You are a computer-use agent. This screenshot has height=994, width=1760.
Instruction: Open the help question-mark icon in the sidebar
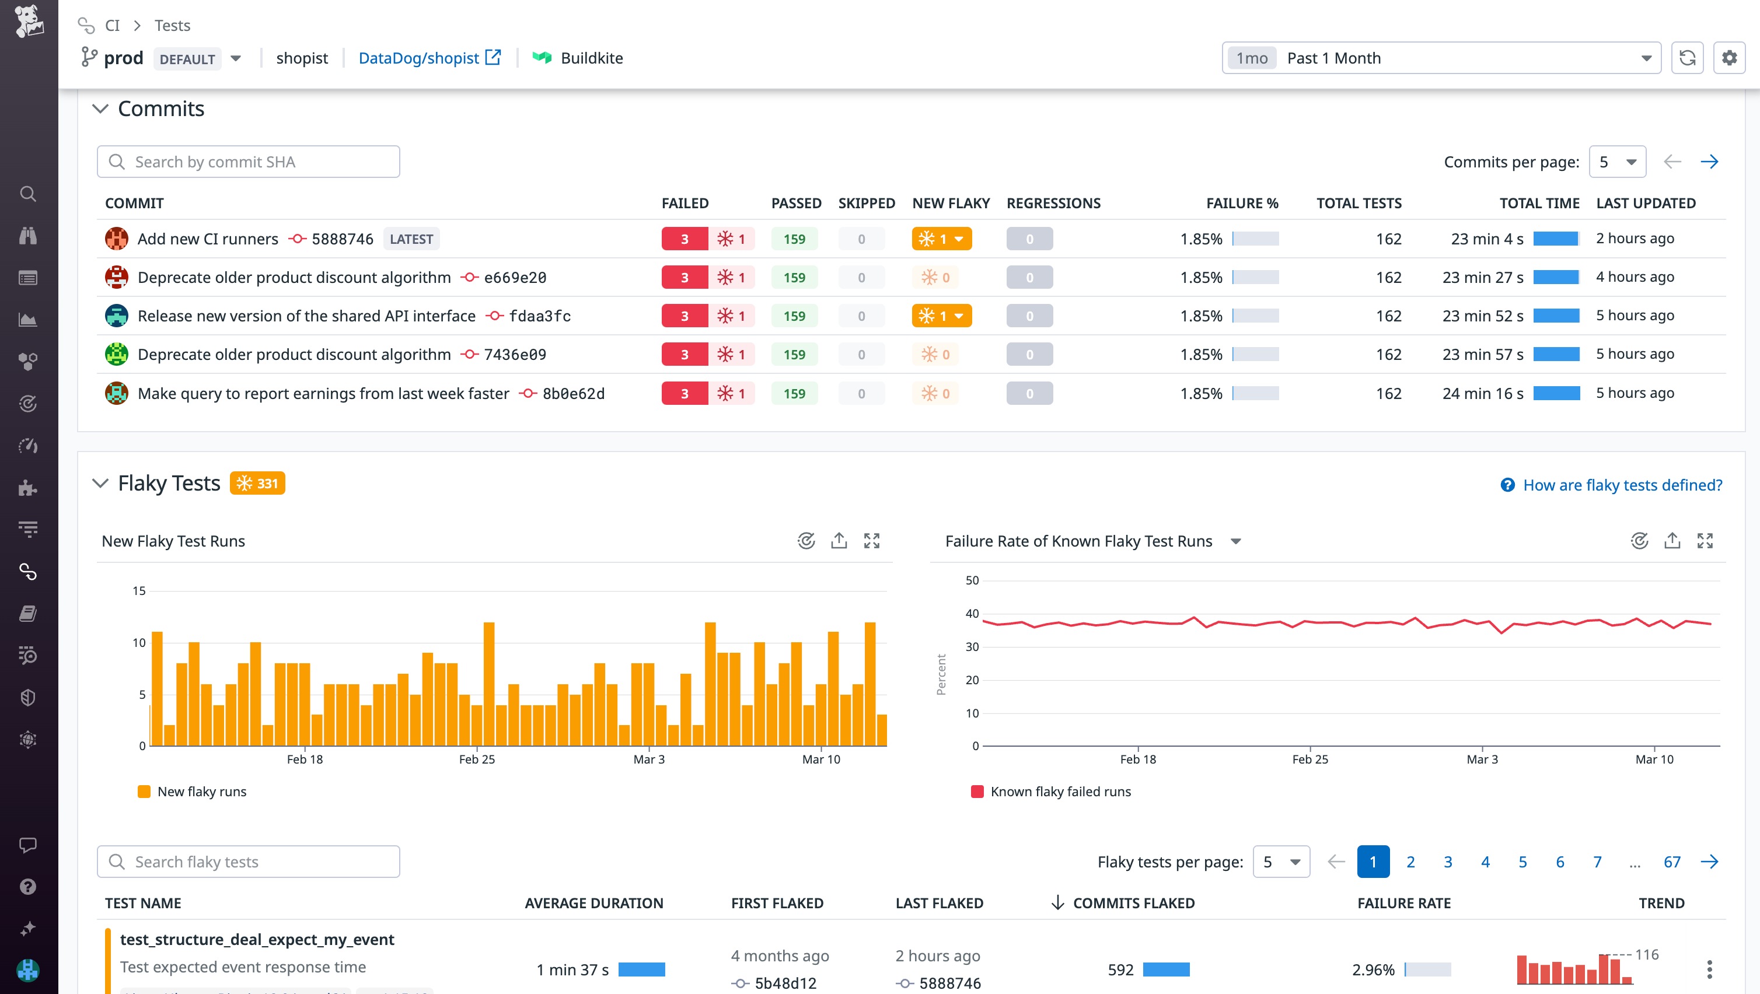click(x=27, y=886)
